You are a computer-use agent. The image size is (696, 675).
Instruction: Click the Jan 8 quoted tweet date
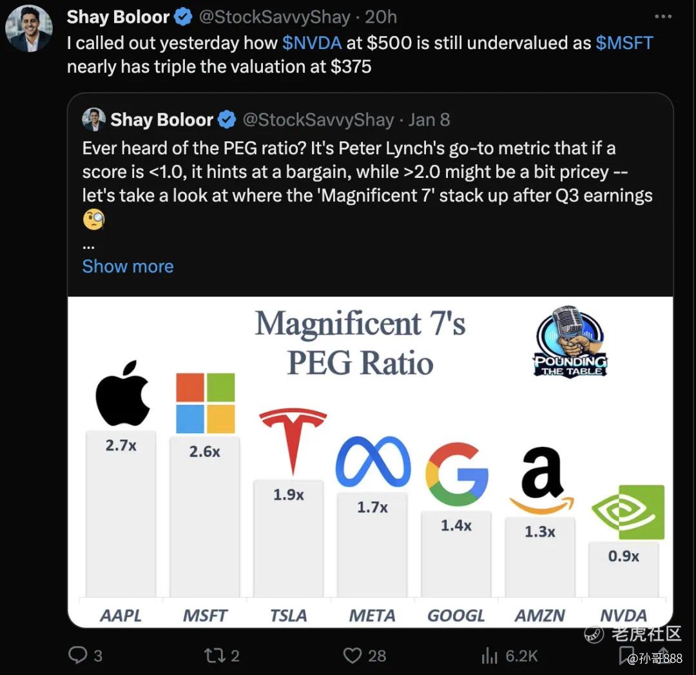[429, 119]
